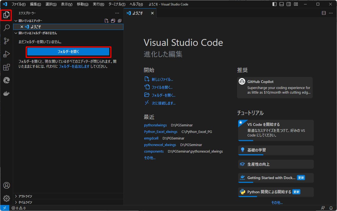Click the フォルダーを追加します link
The height and width of the screenshot is (211, 337).
click(74, 66)
